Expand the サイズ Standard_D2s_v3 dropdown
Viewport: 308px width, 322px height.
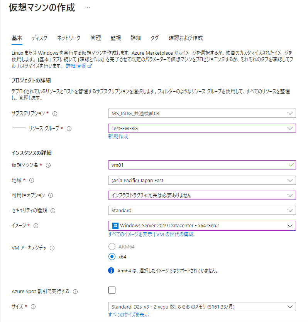[x=202, y=307]
